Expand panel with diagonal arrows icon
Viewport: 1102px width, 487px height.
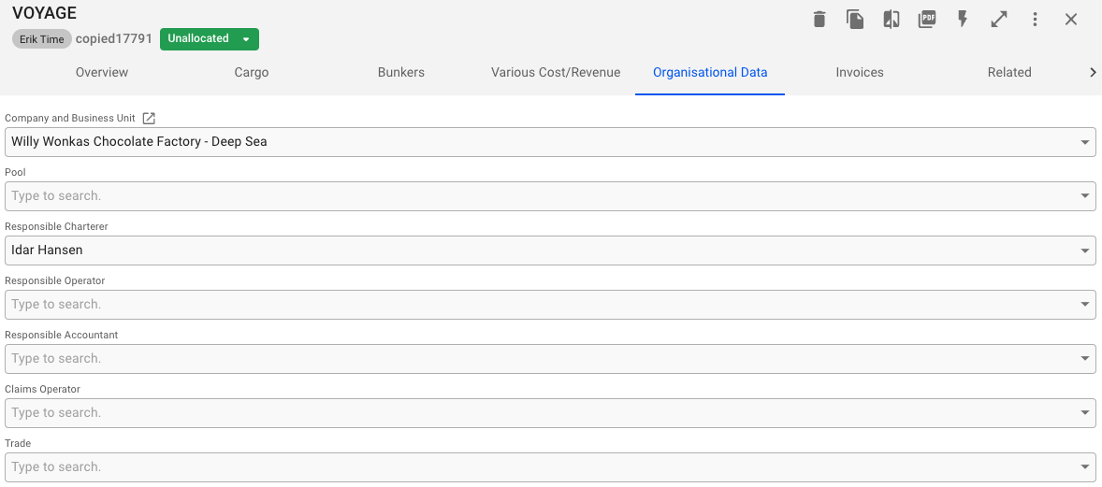999,20
